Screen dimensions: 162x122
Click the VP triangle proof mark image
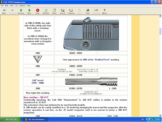point(38,59)
